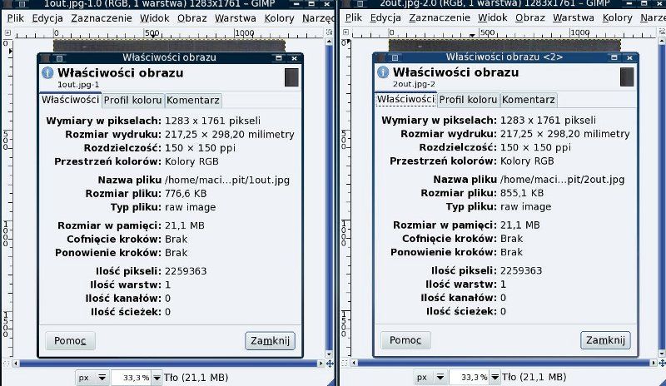Screen dimensions: 666x386
Task: Click scroll right arrow in left window
Action: (321, 364)
